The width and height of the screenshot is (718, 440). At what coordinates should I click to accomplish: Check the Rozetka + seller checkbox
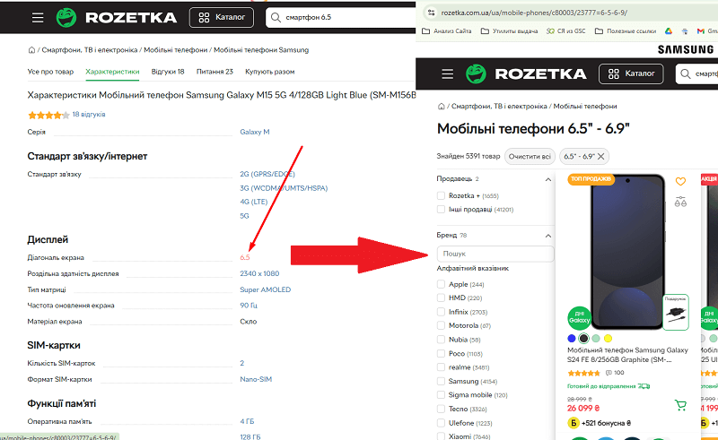441,195
